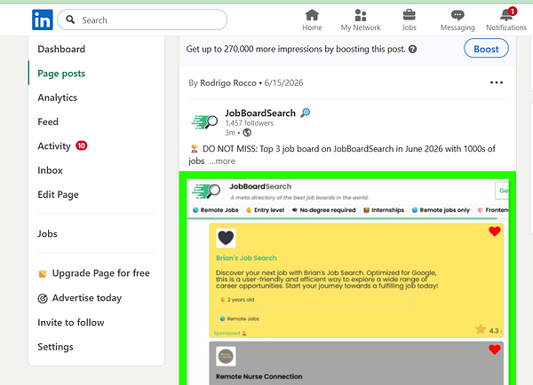
Task: Click the red heart on Remote Nurse Connection card
Action: (x=495, y=349)
